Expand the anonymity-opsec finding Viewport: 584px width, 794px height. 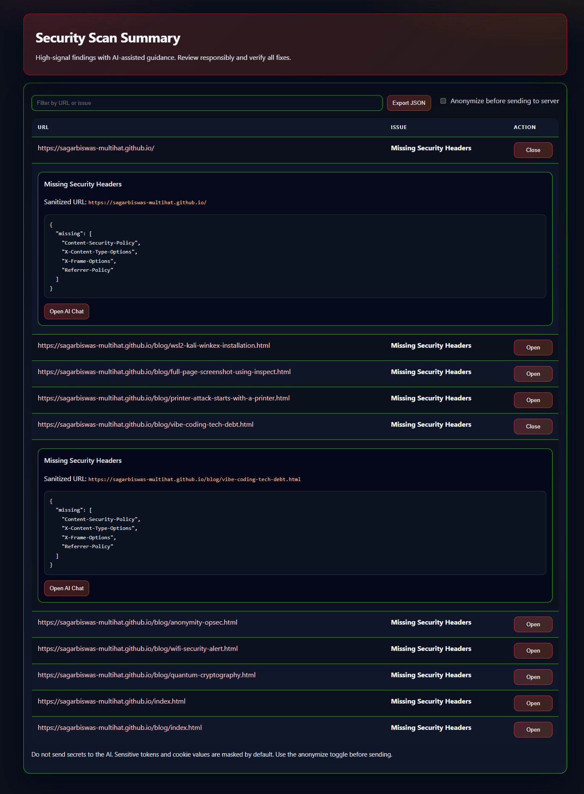[x=533, y=624]
